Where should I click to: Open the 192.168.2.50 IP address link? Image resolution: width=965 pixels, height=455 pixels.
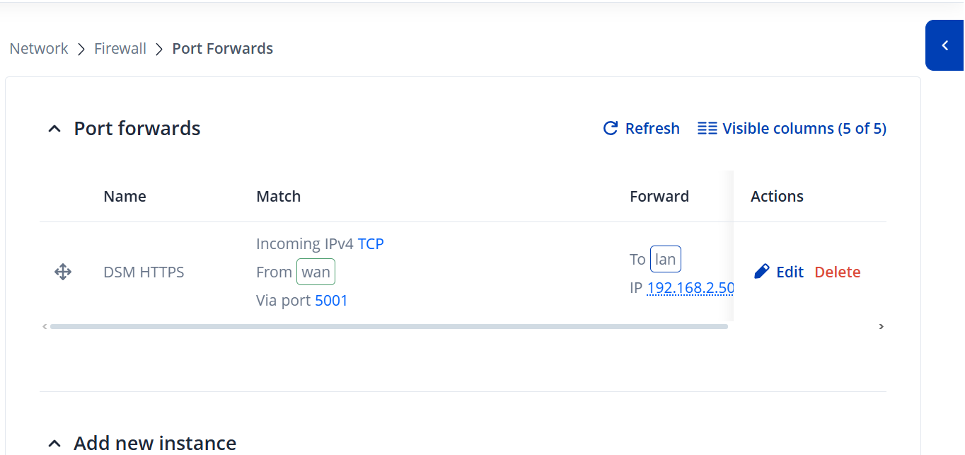click(690, 289)
